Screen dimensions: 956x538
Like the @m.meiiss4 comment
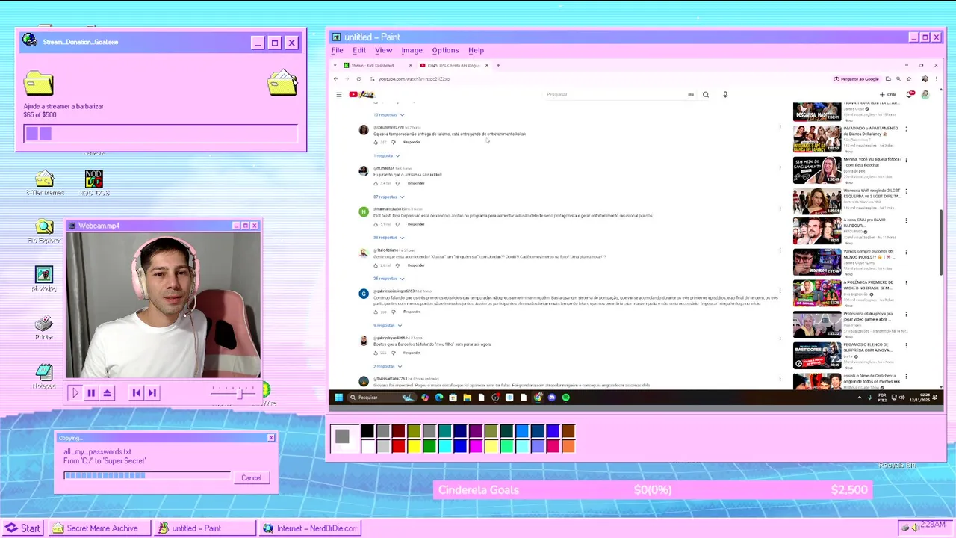coord(376,183)
